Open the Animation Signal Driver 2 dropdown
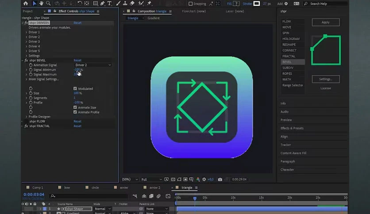Viewport: 370px width, 214px height. 92,65
